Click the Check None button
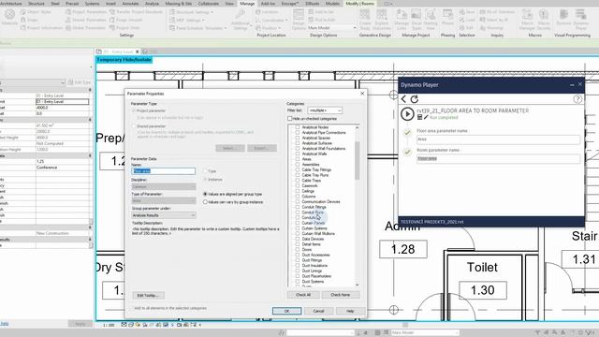Screen dimensions: 599x337 click(x=341, y=295)
